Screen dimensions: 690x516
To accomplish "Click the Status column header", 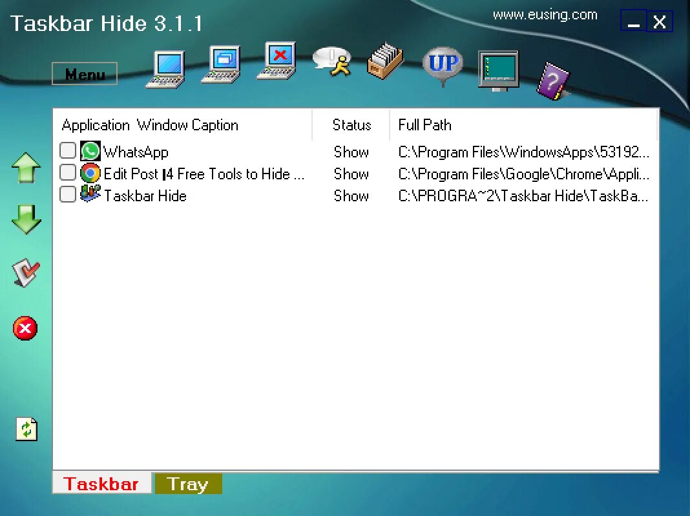I will pos(351,125).
